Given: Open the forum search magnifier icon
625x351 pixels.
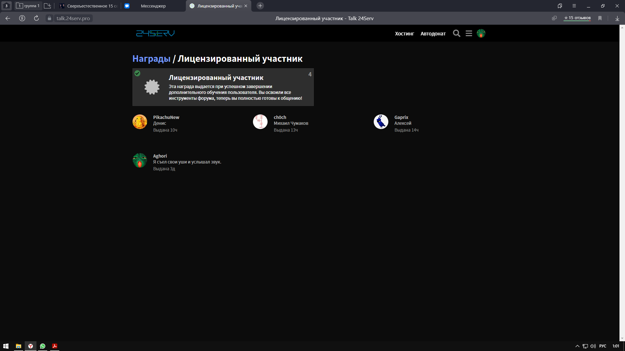Looking at the screenshot, I should pos(456,33).
